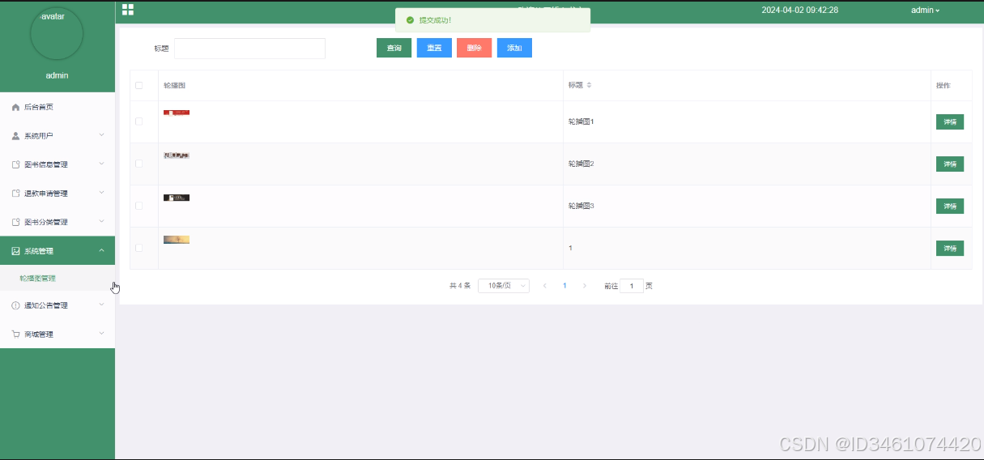The width and height of the screenshot is (984, 460).
Task: Open the 退款申请管理 sidebar menu
Action: coord(58,194)
